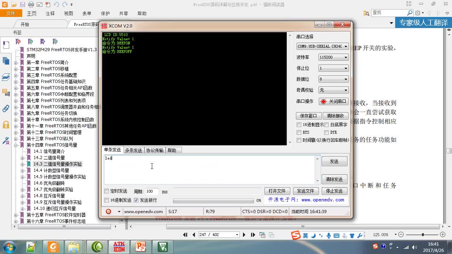Click the Open file folder icon in Foxit toolbar
Viewport: 452px width, 254px height.
(x=13, y=5)
